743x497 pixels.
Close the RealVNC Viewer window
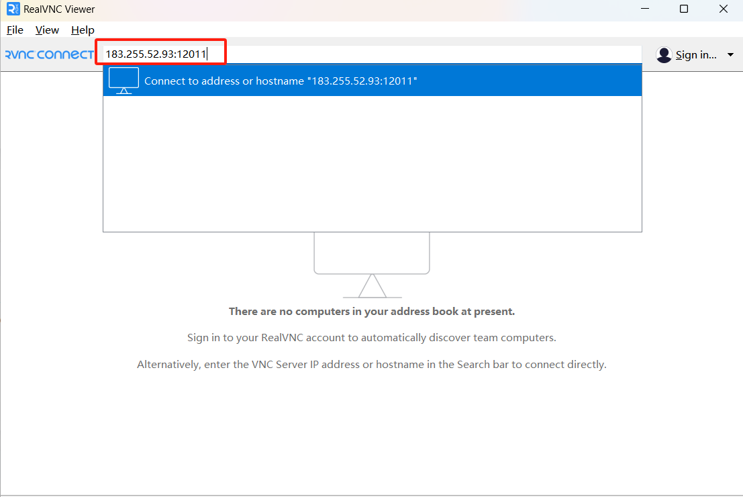tap(723, 9)
